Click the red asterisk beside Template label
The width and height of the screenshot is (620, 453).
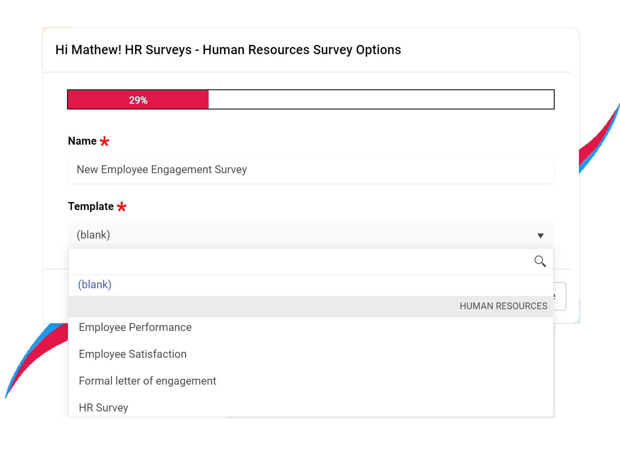(121, 207)
